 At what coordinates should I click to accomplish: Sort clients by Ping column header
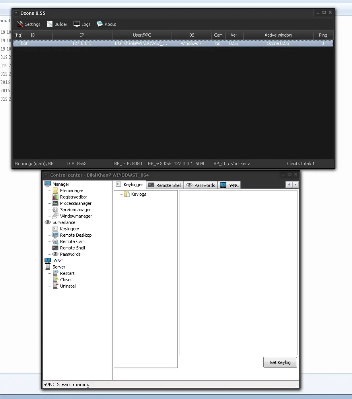pos(323,35)
